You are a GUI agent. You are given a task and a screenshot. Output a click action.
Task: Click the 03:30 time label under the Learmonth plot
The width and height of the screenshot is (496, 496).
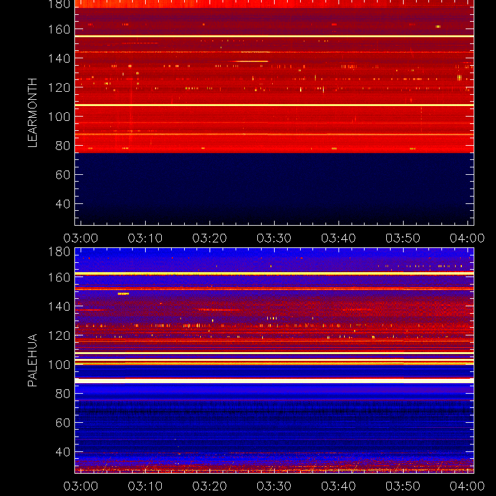[274, 238]
